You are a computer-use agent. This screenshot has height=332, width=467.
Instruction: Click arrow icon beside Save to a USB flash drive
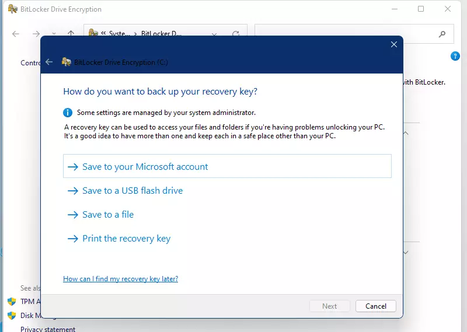[x=72, y=191]
